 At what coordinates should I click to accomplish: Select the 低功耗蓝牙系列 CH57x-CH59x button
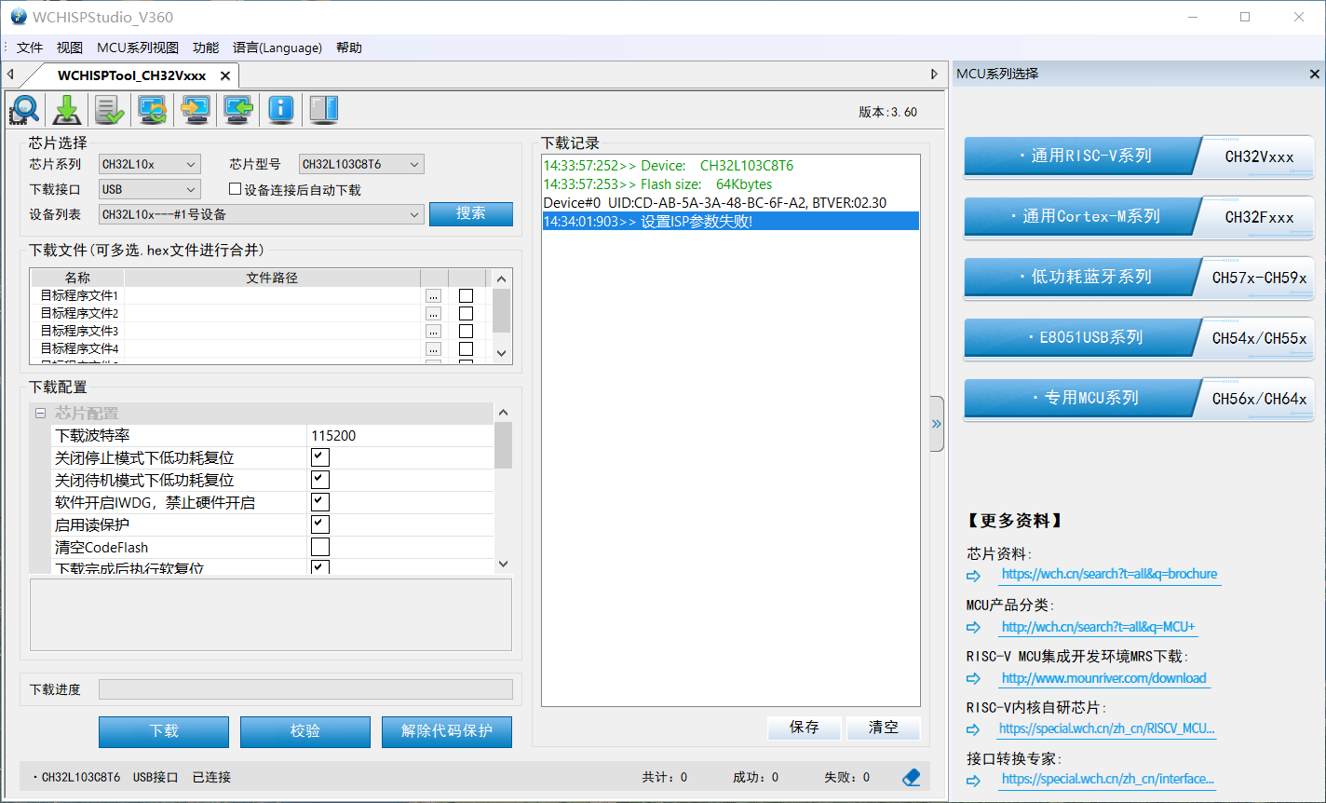click(1138, 278)
